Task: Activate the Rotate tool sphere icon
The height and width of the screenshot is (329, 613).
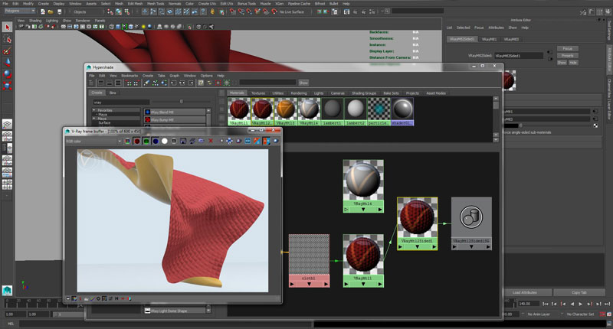Action: (7, 74)
